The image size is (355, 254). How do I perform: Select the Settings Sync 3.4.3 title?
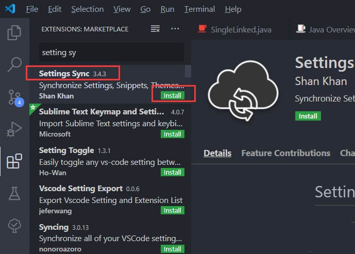tap(73, 74)
